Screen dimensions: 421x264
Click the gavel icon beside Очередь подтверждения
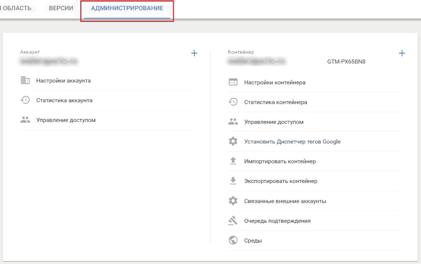pos(233,220)
